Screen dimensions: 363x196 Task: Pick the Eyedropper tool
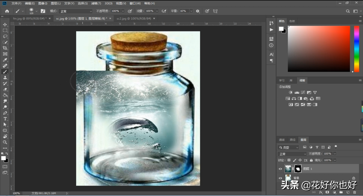[x=5, y=60]
